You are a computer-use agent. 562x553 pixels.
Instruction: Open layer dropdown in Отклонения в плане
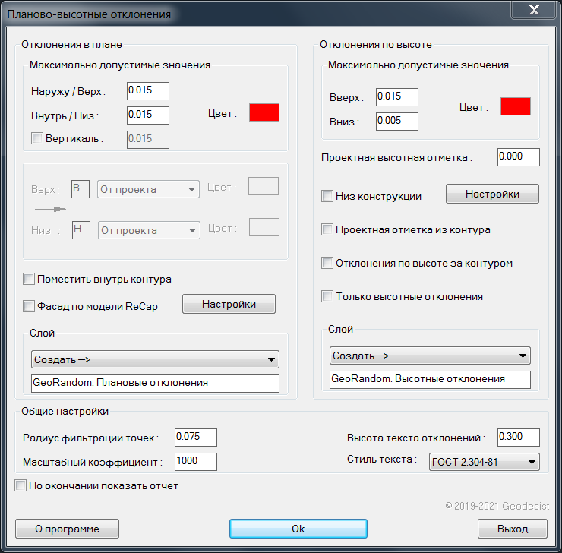pos(155,359)
